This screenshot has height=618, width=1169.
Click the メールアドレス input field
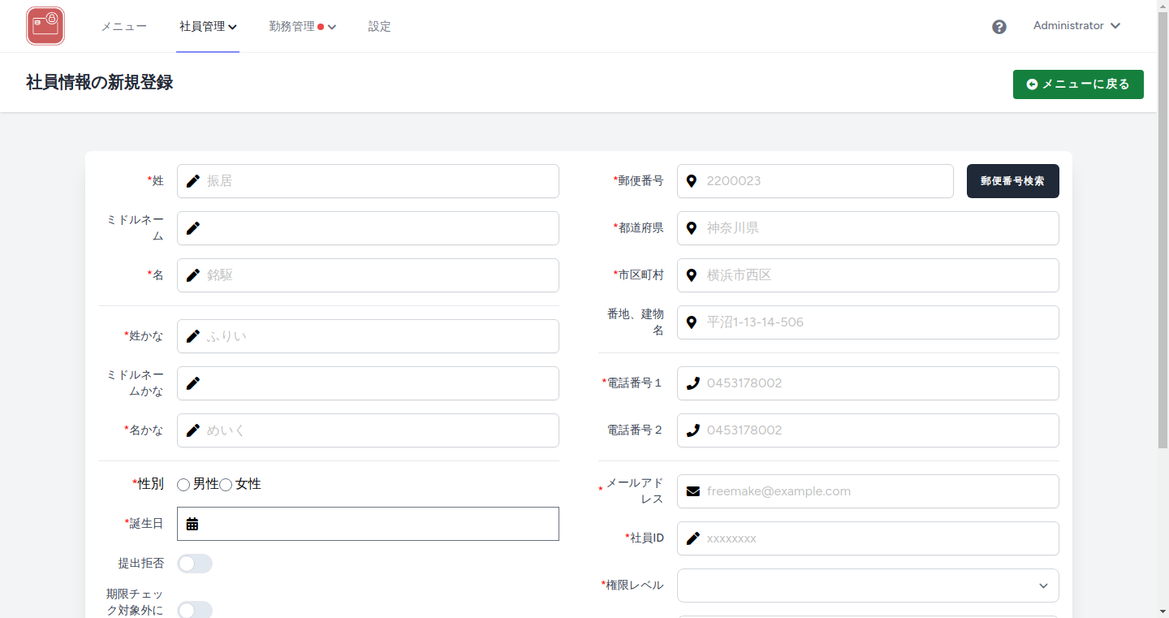[868, 491]
